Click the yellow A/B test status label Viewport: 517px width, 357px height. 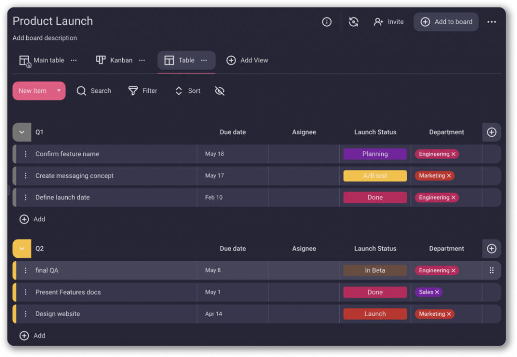(375, 176)
